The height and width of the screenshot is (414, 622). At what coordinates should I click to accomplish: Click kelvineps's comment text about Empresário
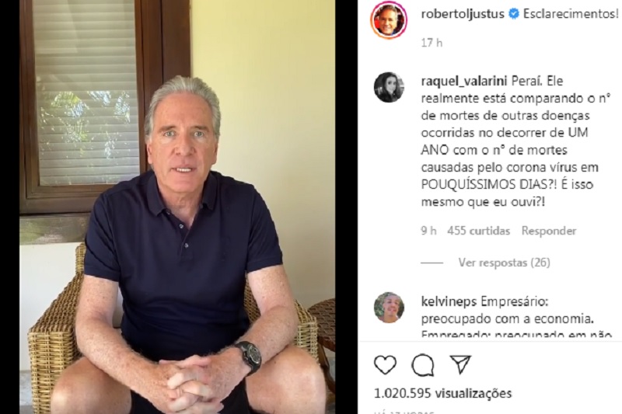pos(515,318)
